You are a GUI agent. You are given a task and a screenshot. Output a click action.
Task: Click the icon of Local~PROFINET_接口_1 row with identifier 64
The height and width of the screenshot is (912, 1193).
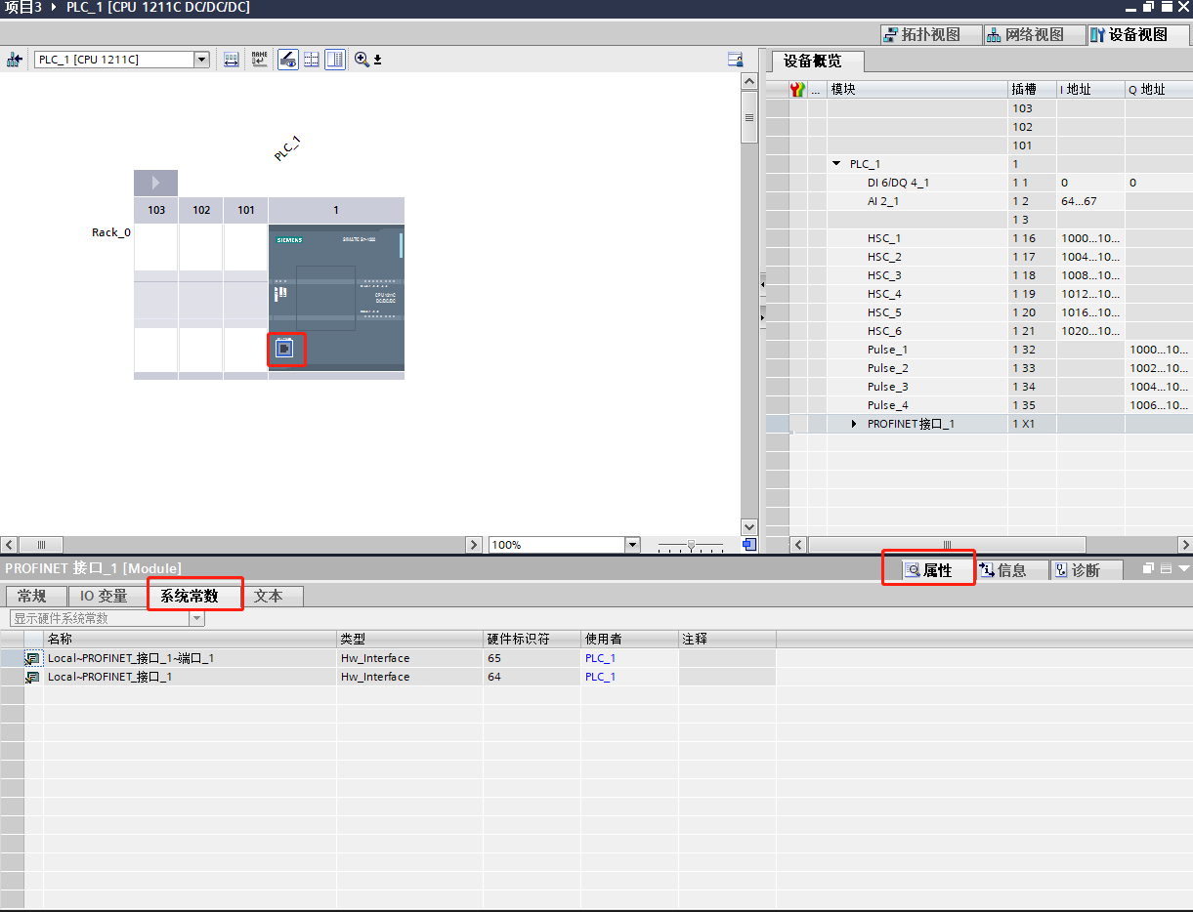tap(32, 677)
